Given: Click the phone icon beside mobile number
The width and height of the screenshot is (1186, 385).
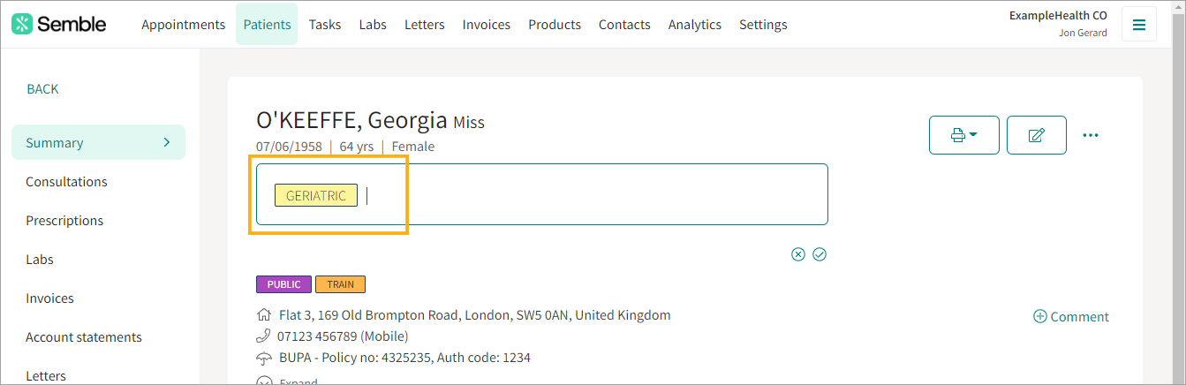Looking at the screenshot, I should pos(263,336).
